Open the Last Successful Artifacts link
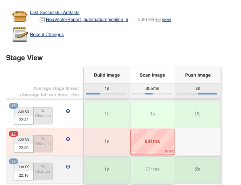 click(54, 13)
